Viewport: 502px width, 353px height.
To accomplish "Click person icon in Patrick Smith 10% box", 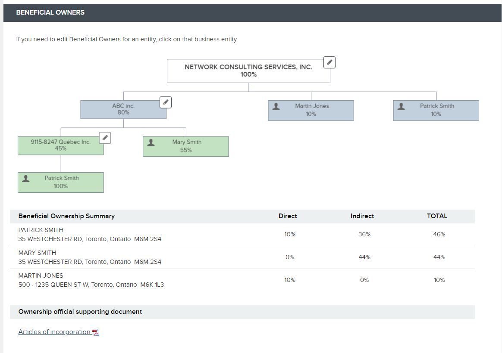I will [x=401, y=106].
